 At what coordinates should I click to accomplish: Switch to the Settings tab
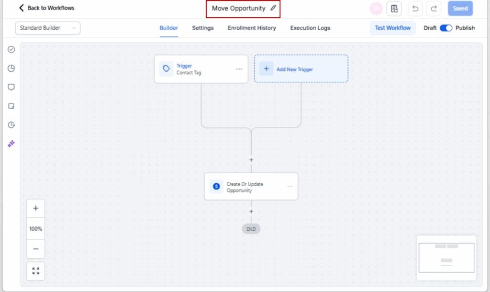(x=202, y=28)
